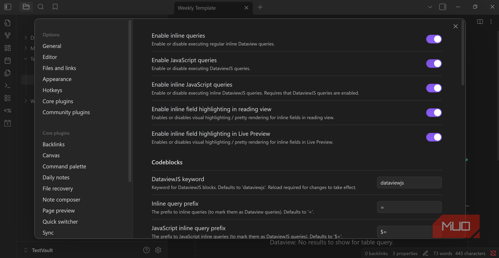Open the help icon beside TestVault

(146, 250)
